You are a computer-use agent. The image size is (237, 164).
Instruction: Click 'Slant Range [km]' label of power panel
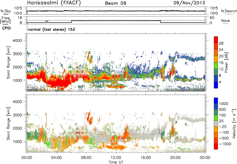click(x=8, y=62)
